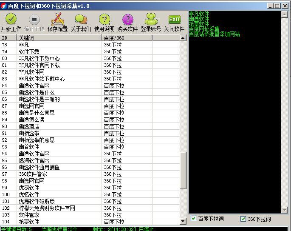Sort by the 百度/360 column header
Viewport: 291px width, 231px height.
pyautogui.click(x=127, y=38)
